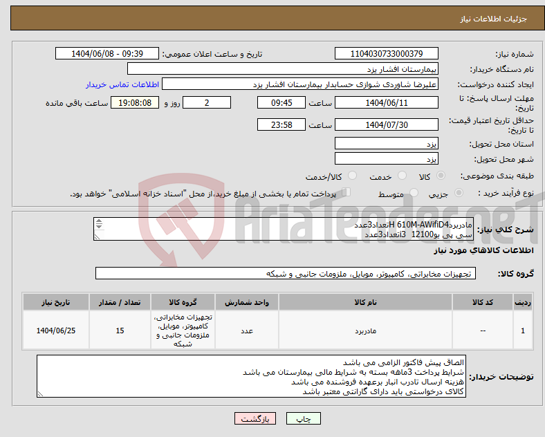
Task: Click scroll down arrow in شرح کلی نیاز box
Action: pyautogui.click(x=99, y=227)
